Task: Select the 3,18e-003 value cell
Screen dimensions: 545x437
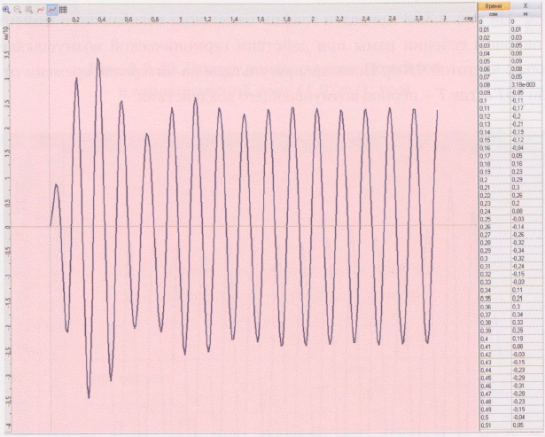Action: click(525, 85)
